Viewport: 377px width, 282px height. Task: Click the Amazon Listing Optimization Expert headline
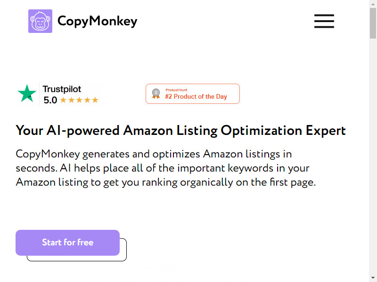(x=181, y=131)
